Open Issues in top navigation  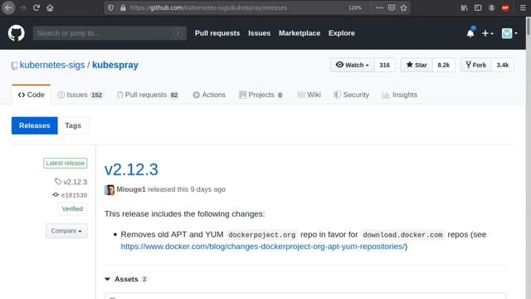point(259,33)
